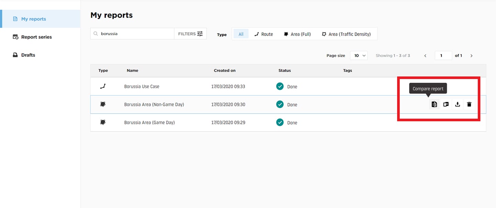Open the Page size dropdown
The height and width of the screenshot is (208, 496).
pos(359,55)
